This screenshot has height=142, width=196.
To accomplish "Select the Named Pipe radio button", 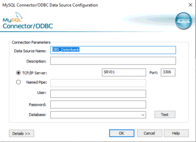I will pos(18,82).
